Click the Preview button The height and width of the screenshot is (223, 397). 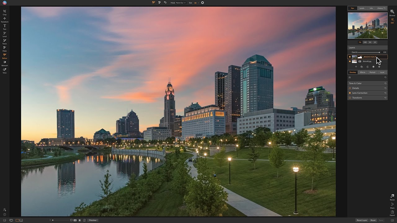(x=93, y=220)
